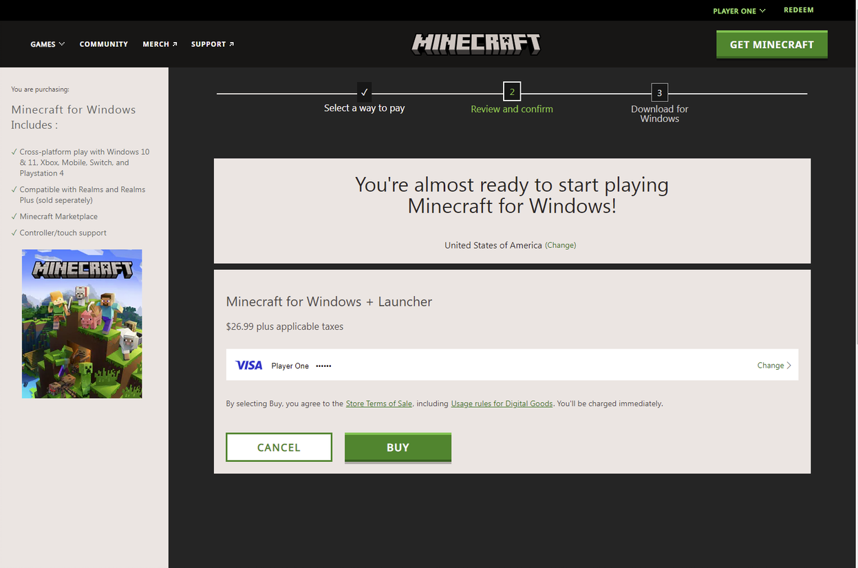Click the CANCEL button

[279, 447]
